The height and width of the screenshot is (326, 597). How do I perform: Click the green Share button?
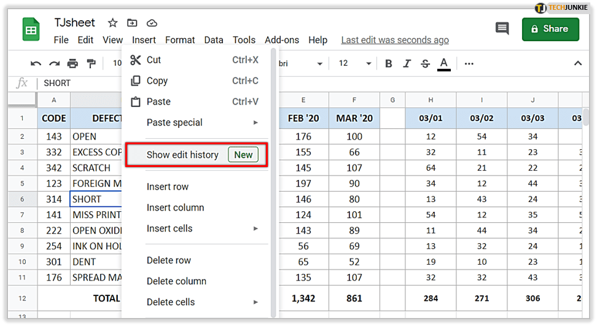(550, 28)
